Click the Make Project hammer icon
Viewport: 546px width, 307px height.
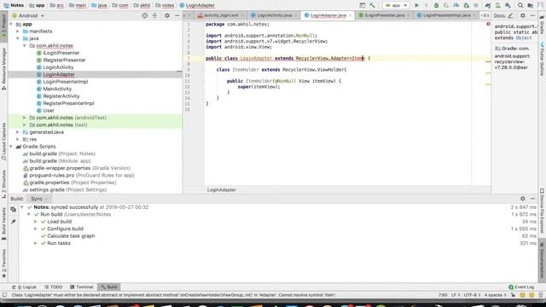[x=372, y=5]
